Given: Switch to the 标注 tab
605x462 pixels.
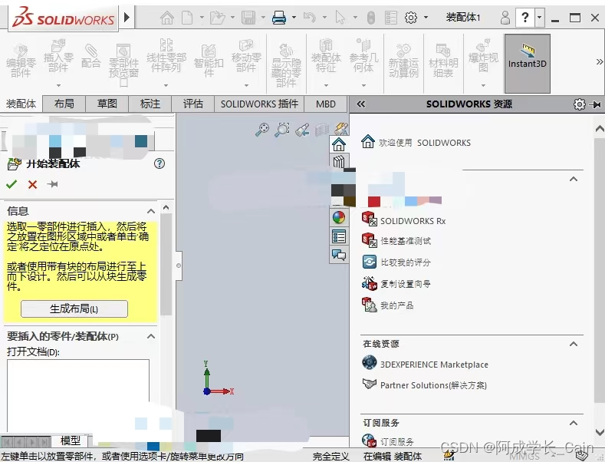Looking at the screenshot, I should 150,104.
